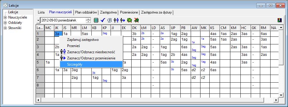288x107 pixels.
Task: Select Lekcje in the tree
Action: tap(13, 12)
